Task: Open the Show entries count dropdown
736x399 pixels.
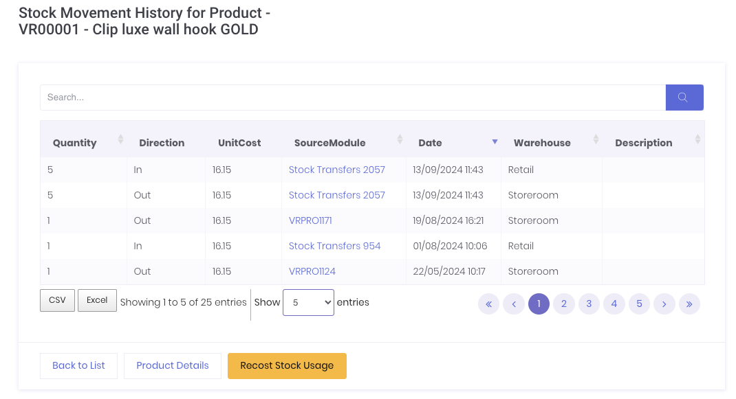Action: [x=308, y=302]
